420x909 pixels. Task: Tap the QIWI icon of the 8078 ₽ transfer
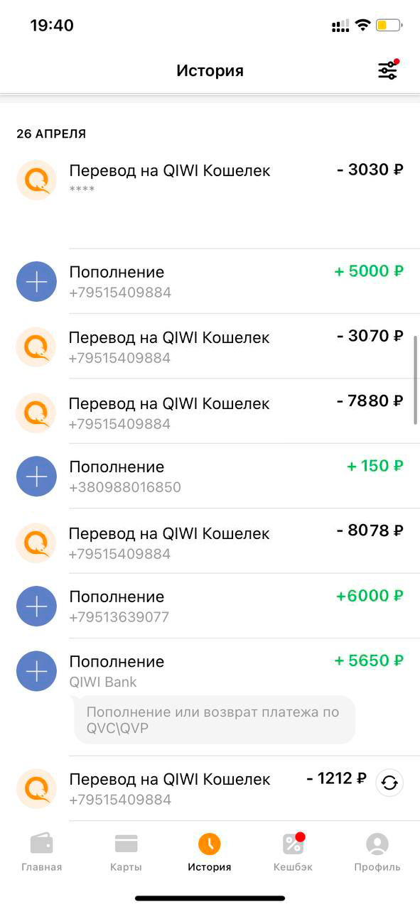tap(36, 542)
